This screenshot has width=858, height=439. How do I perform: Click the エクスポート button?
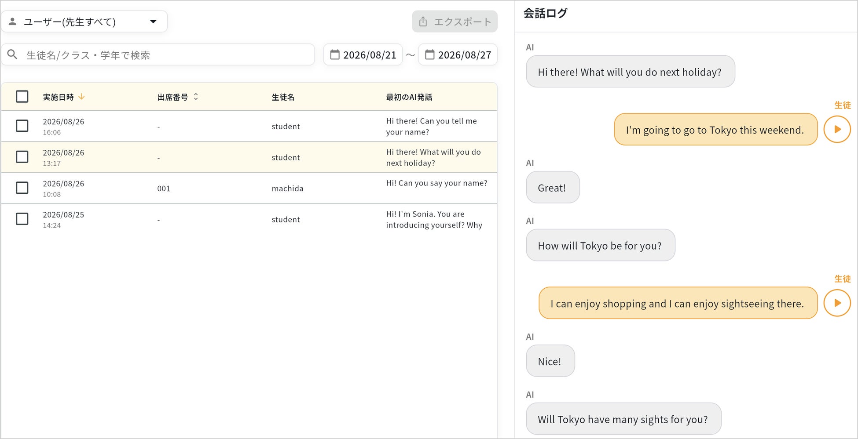coord(455,22)
